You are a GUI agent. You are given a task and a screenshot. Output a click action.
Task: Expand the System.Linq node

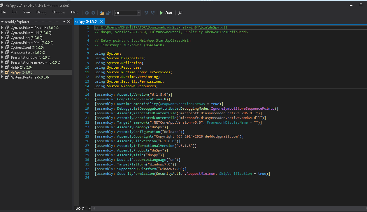pyautogui.click(x=2, y=38)
